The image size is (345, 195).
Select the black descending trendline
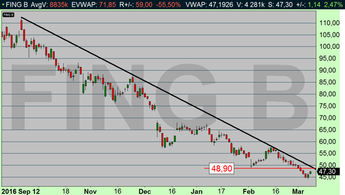168,93
